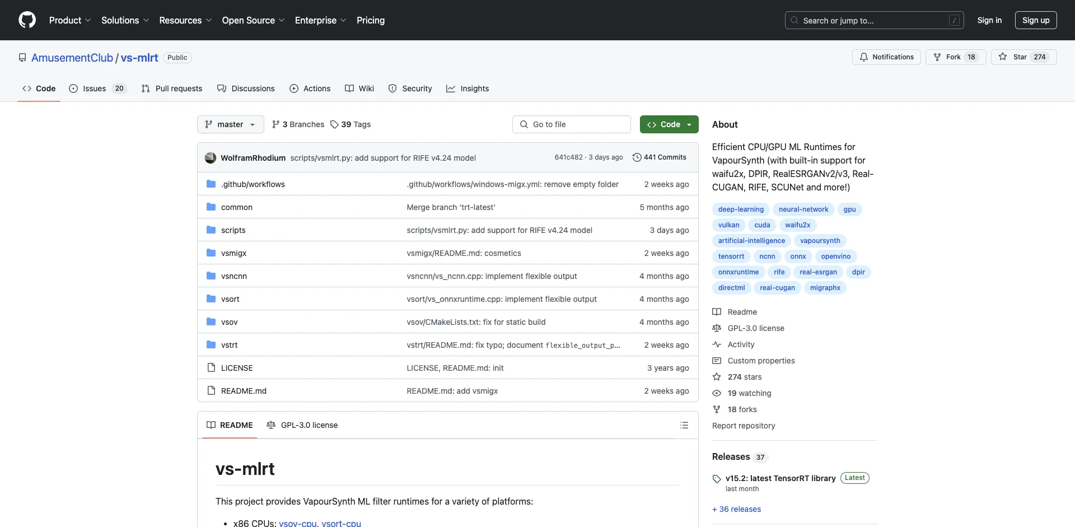
Task: Switch to the Insights tab
Action: point(468,88)
